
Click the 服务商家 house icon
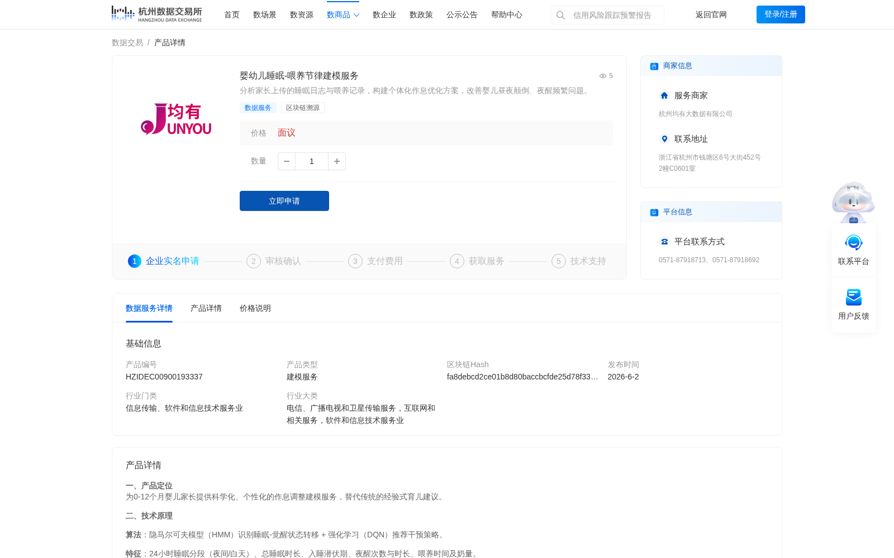pyautogui.click(x=664, y=95)
